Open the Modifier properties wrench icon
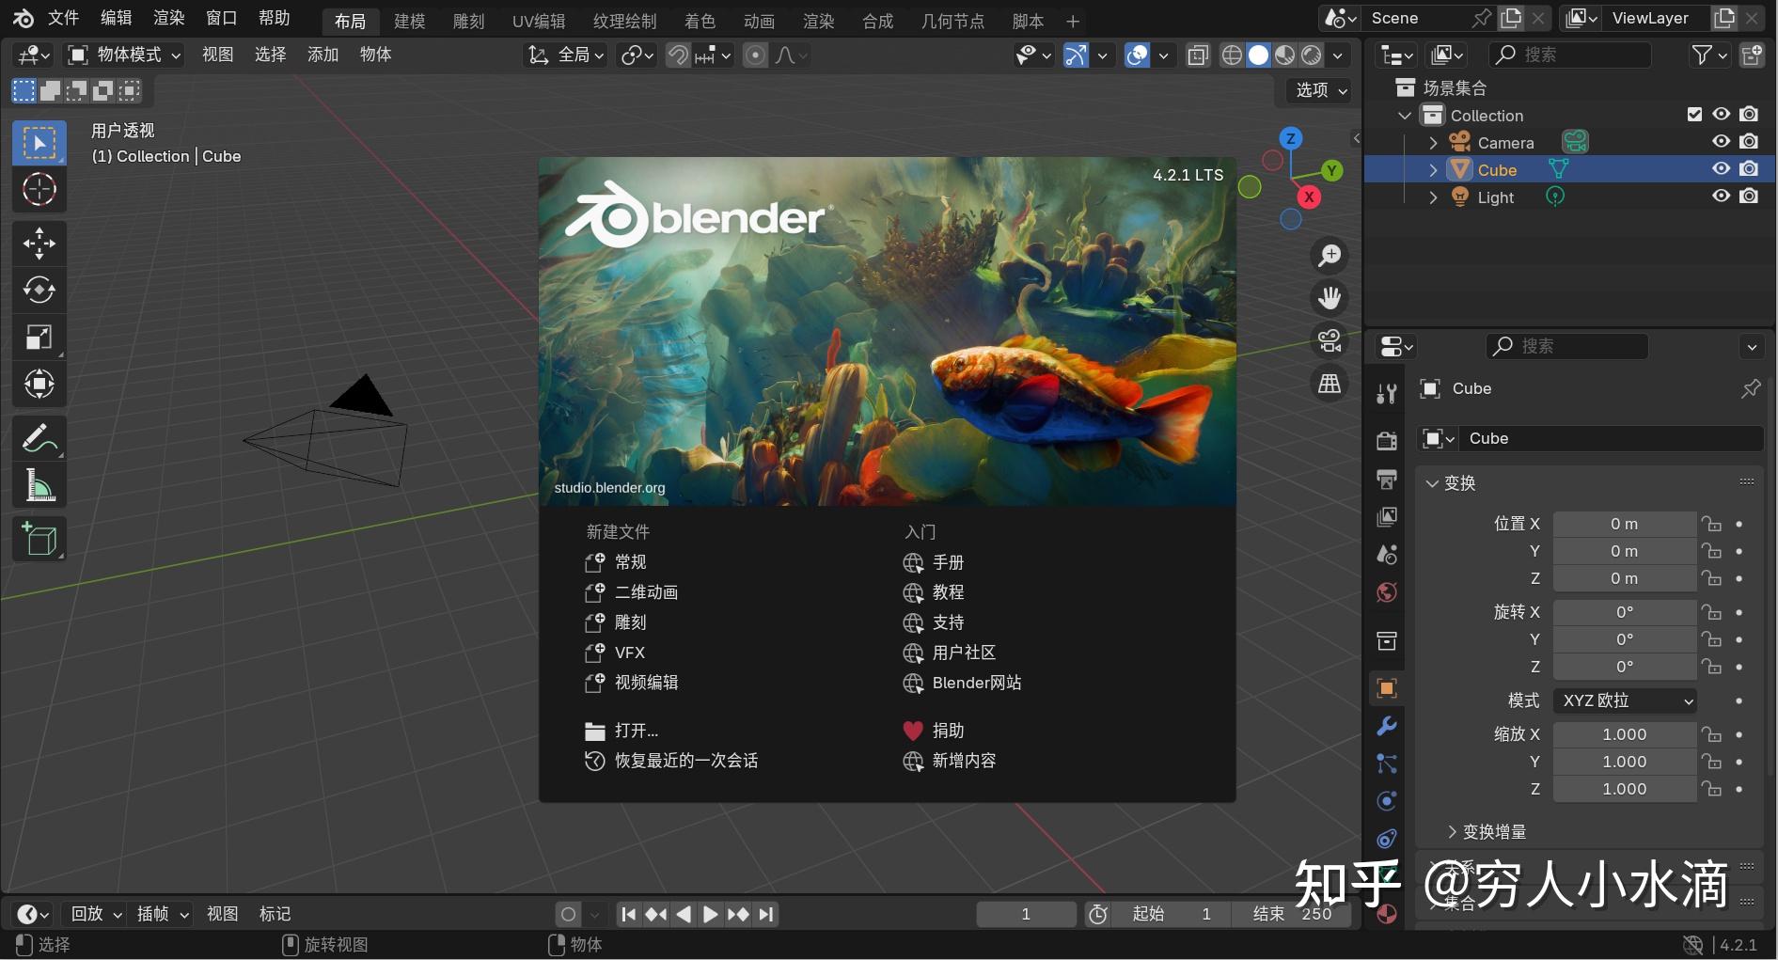This screenshot has height=960, width=1778. [x=1386, y=725]
